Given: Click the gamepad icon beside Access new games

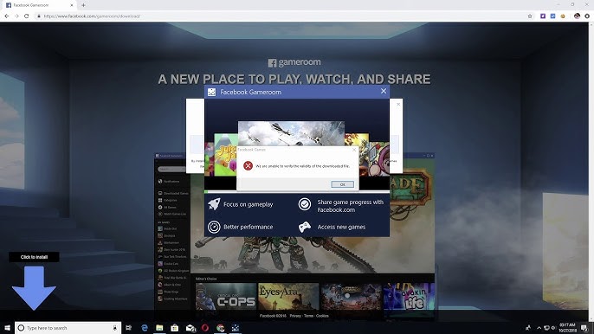Looking at the screenshot, I should [x=304, y=227].
